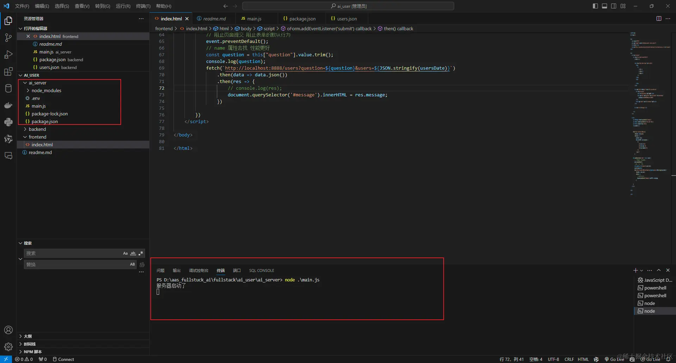Select the JavaScript Debug terminal entry
Image resolution: width=676 pixels, height=363 pixels.
click(x=655, y=280)
